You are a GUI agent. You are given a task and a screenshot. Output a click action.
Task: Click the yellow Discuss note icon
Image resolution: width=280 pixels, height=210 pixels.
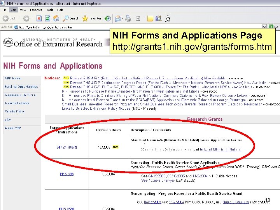150,18
